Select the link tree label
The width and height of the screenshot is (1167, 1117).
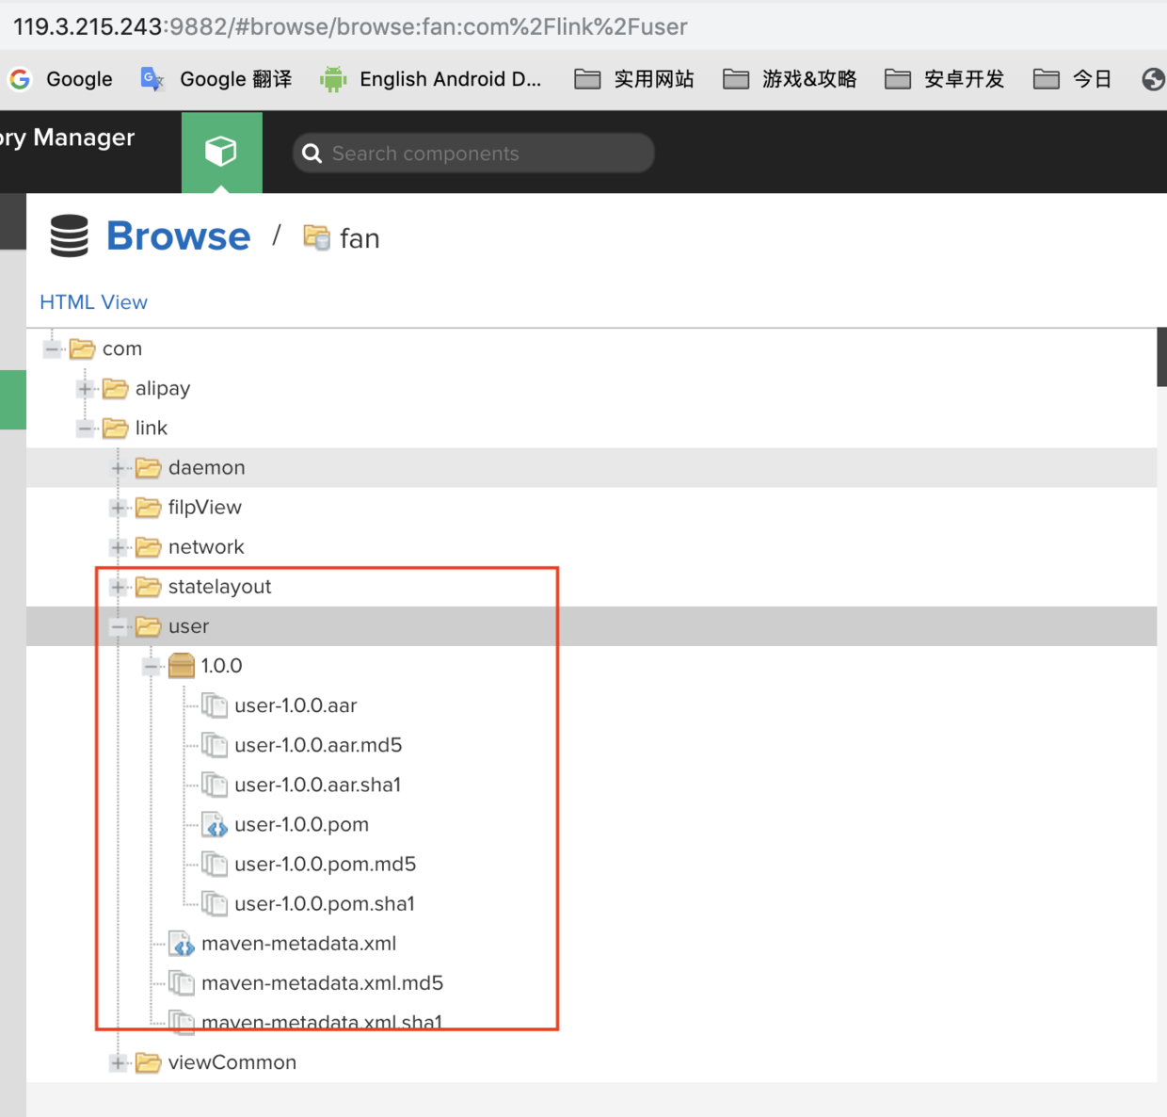(x=152, y=429)
